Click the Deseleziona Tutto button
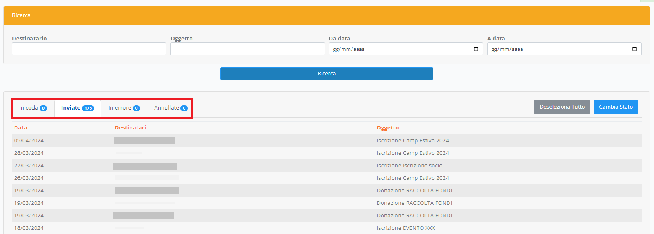This screenshot has height=234, width=654. 562,107
